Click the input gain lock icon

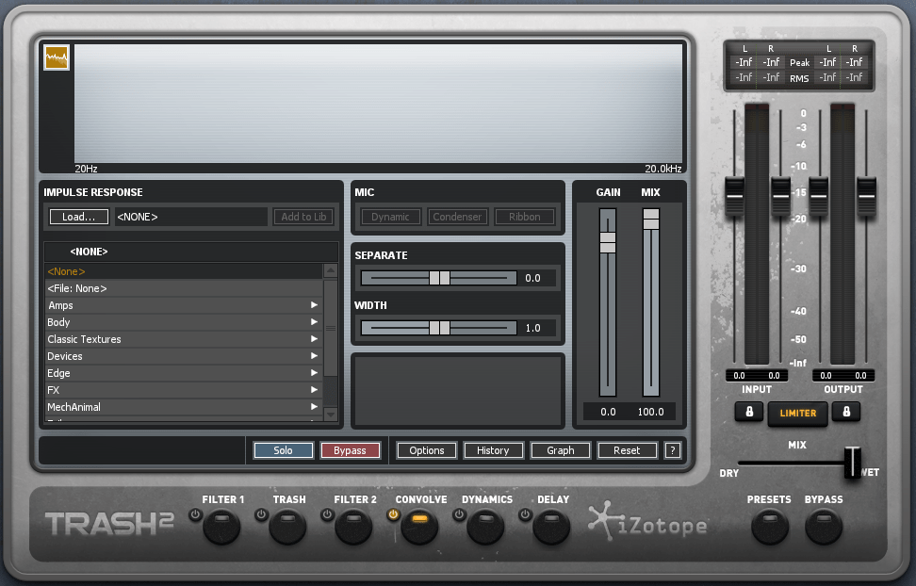click(x=749, y=412)
